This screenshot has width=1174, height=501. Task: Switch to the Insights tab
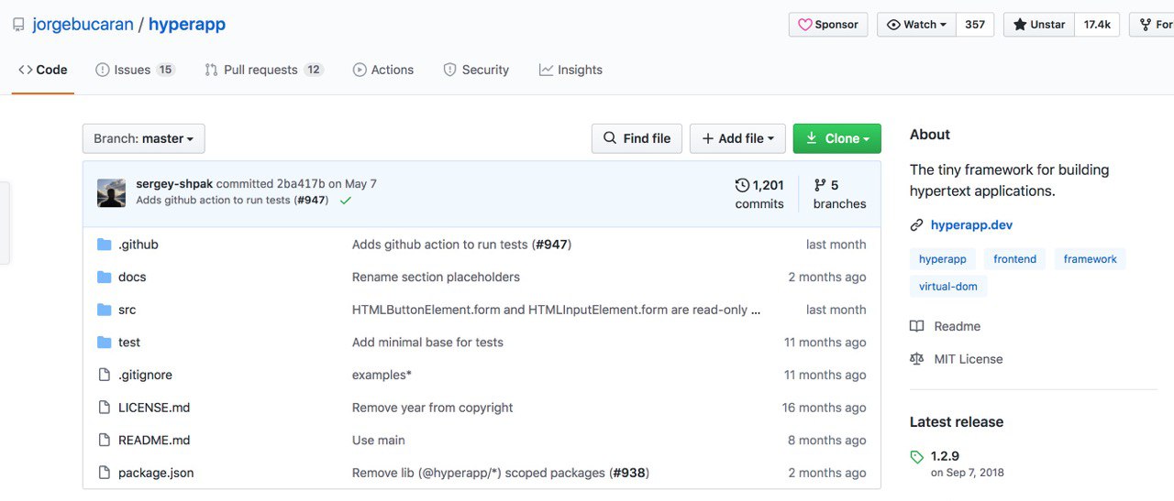[570, 70]
